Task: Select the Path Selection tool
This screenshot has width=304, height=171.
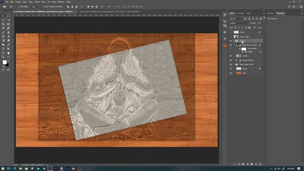Action: 9,48
